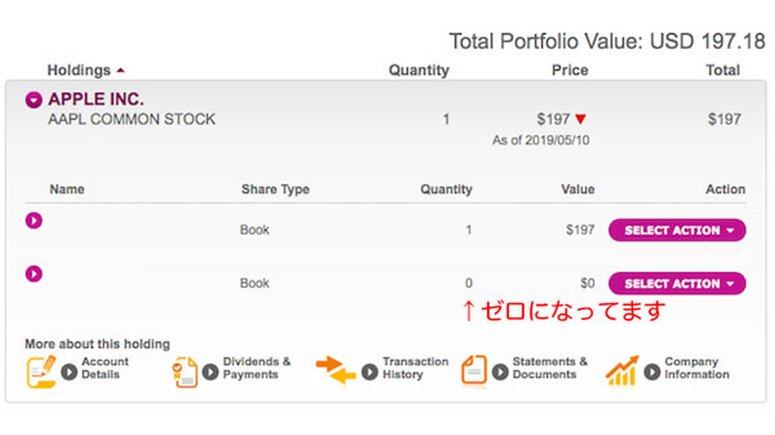Click the APPLE INC. holding title
This screenshot has height=435, width=775.
pyautogui.click(x=96, y=99)
